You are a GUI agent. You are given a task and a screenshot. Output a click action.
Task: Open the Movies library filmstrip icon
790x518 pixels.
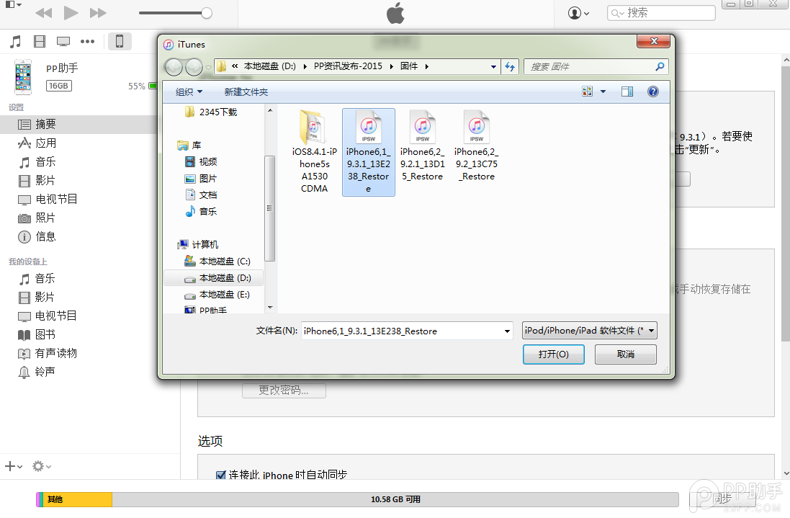40,41
